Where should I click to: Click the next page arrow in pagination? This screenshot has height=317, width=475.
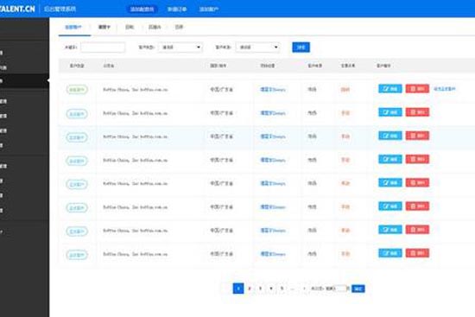tap(304, 288)
